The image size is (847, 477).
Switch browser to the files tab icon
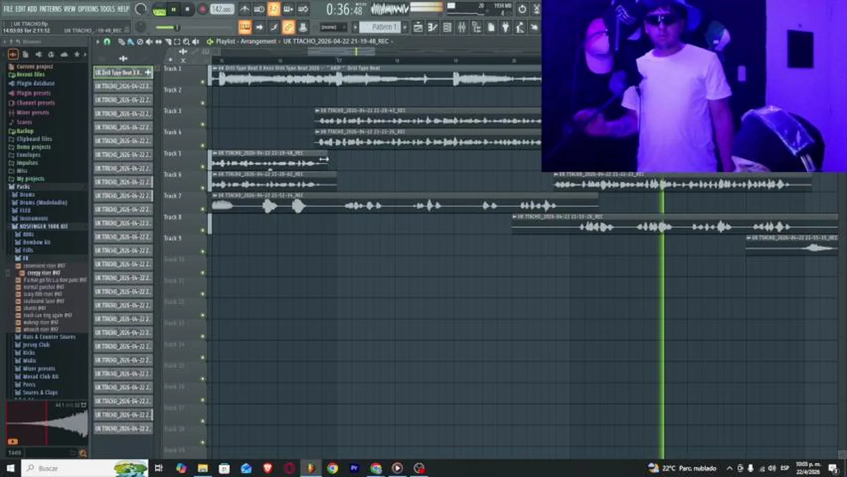tap(25, 54)
